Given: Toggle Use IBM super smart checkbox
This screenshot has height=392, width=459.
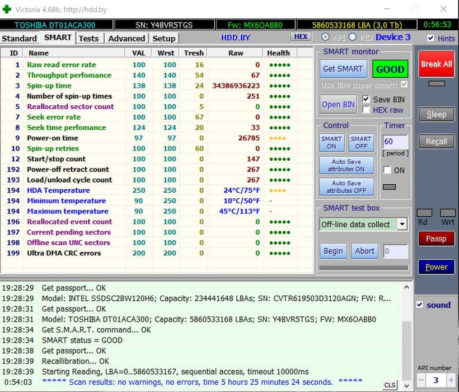Looking at the screenshot, I should [x=404, y=85].
